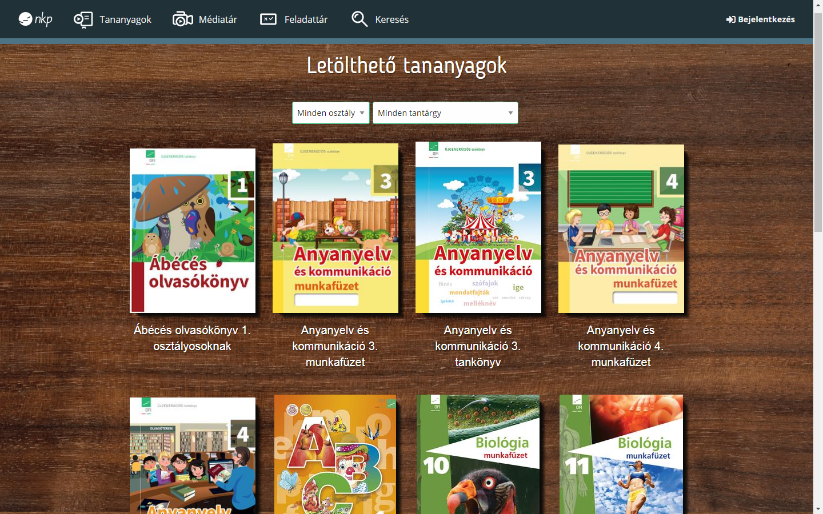823x514 pixels.
Task: Click the scrollbar down arrow
Action: click(x=818, y=508)
